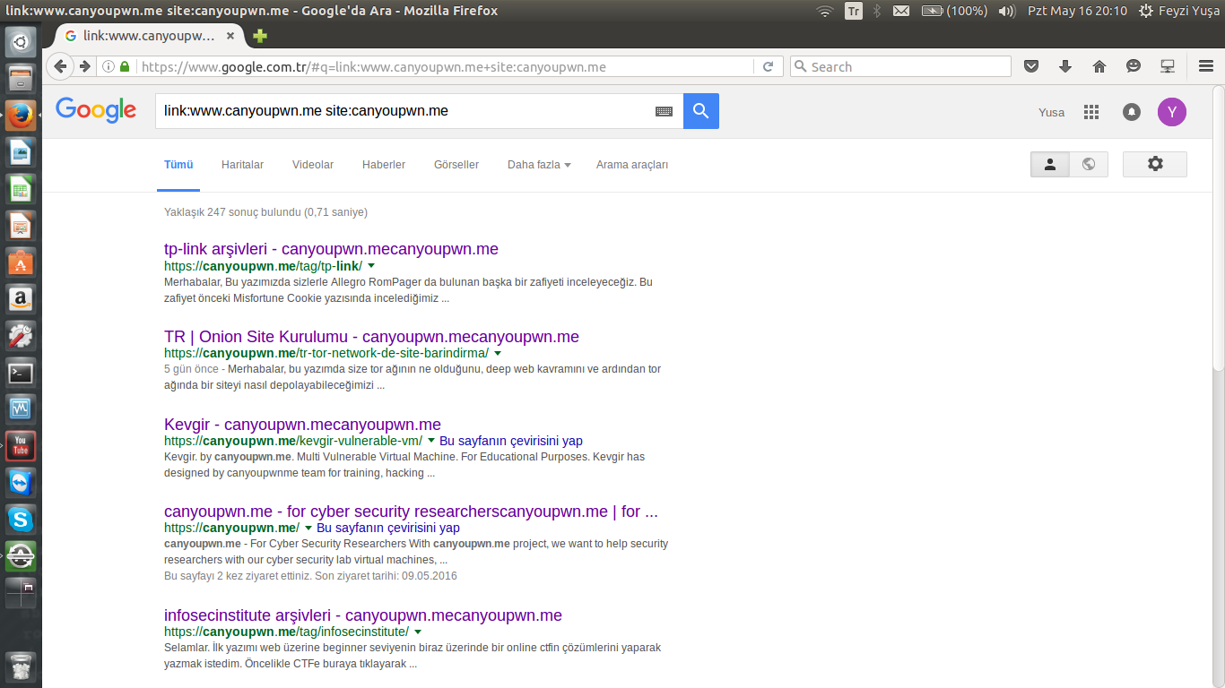Switch to global results globe view
Screen dimensions: 1225x688
coord(1089,164)
